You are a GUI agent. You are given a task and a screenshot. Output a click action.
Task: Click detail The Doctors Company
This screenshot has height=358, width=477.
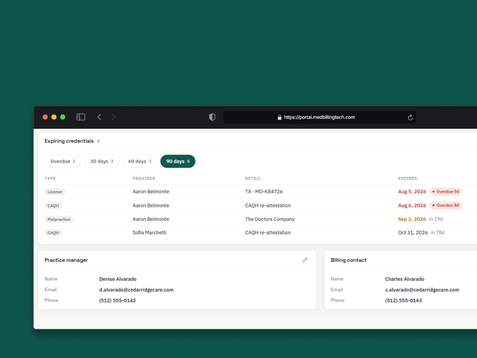click(x=270, y=219)
